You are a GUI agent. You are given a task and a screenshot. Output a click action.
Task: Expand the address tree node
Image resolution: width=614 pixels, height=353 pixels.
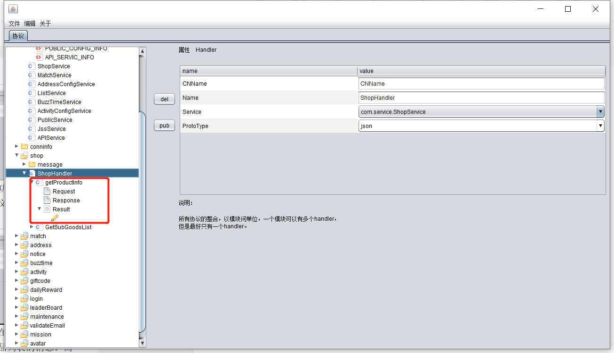coord(17,245)
